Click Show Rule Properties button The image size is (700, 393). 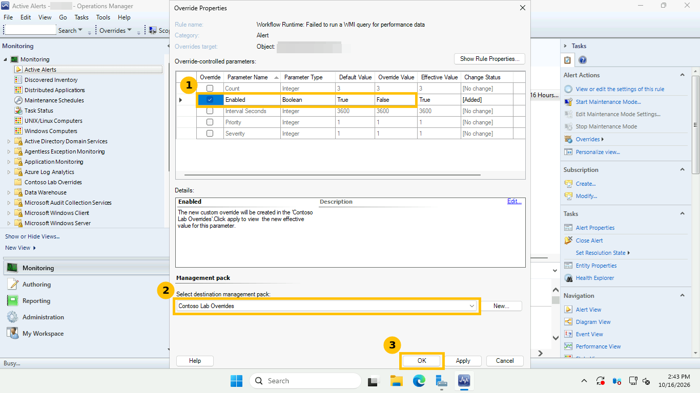(489, 59)
